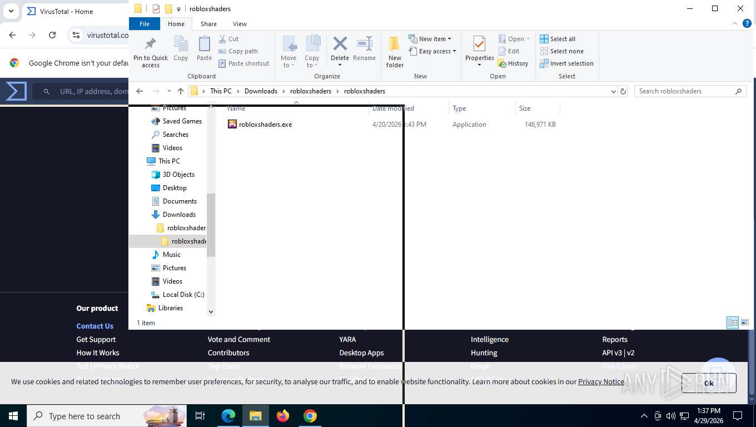
Task: Switch to large icons view layout
Action: (745, 322)
